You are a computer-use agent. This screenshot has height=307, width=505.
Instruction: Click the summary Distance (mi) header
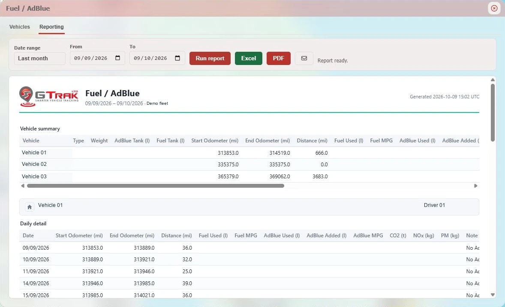tap(312, 141)
